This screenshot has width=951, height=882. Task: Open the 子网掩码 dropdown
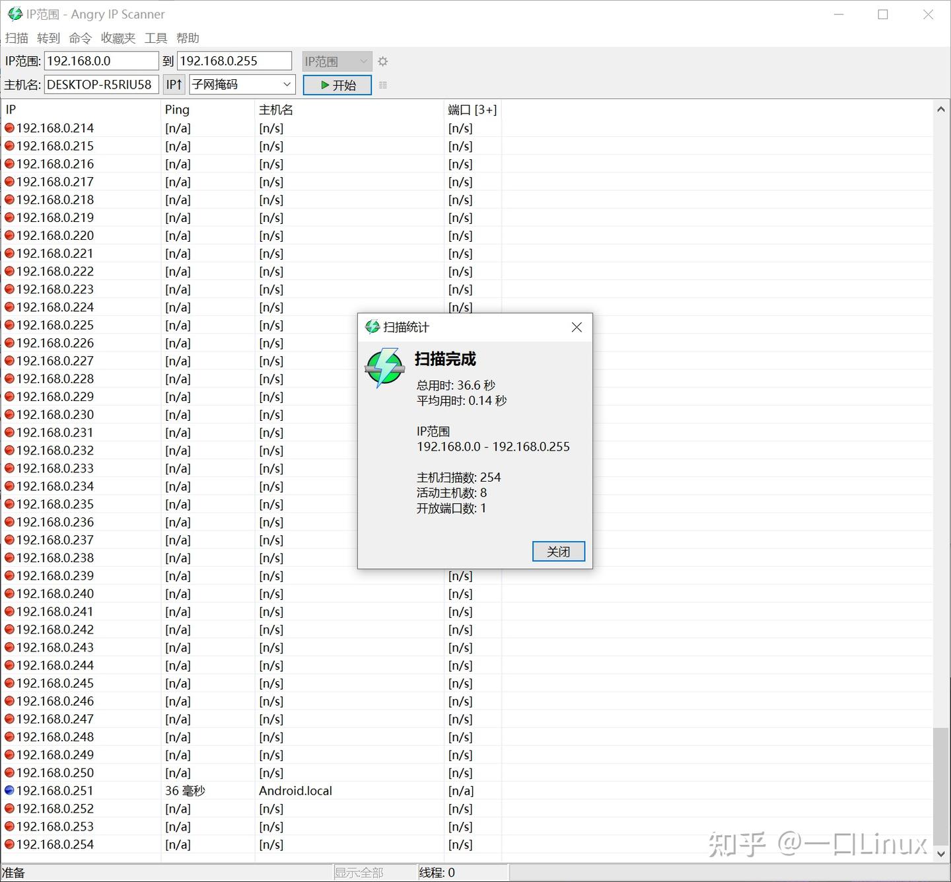tap(242, 85)
